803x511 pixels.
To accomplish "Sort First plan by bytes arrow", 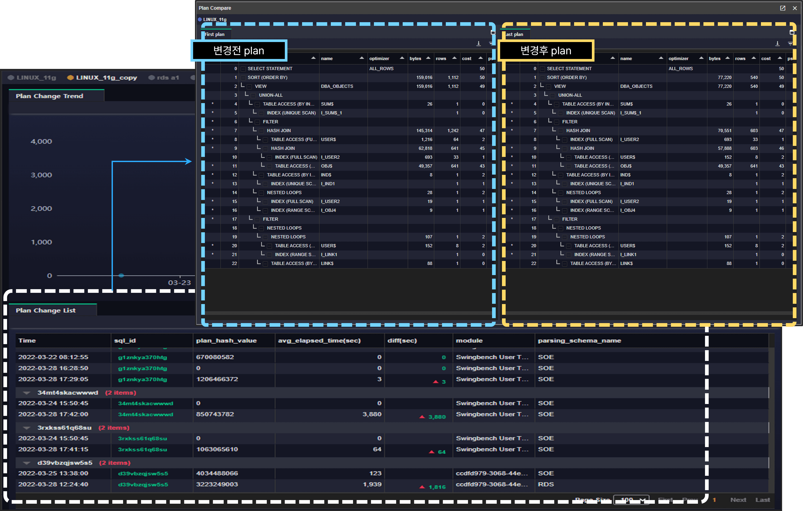I will tap(428, 58).
